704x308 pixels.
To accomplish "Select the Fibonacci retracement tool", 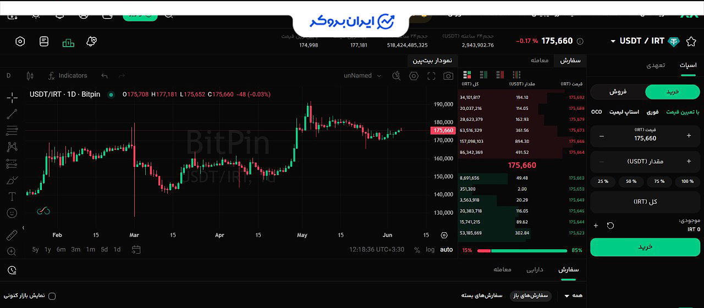I will pos(12,131).
